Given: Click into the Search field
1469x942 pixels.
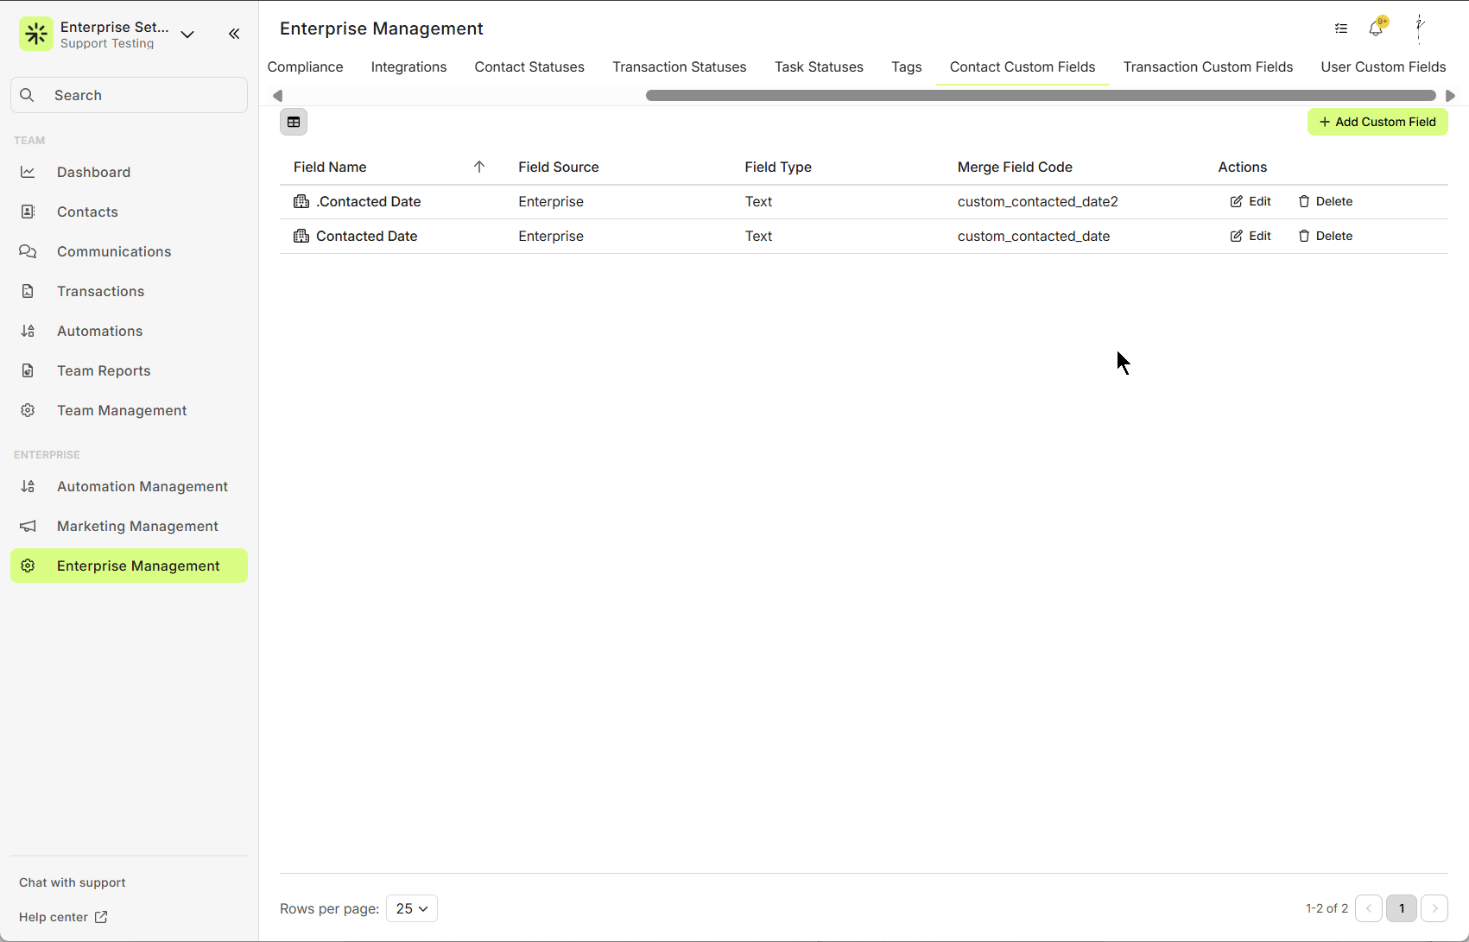Looking at the screenshot, I should [x=130, y=95].
